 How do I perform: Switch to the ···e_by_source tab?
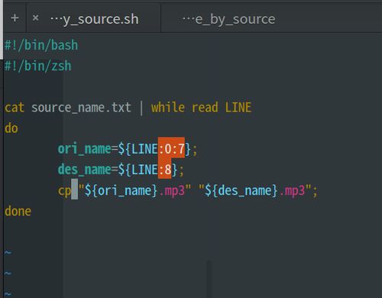(229, 19)
